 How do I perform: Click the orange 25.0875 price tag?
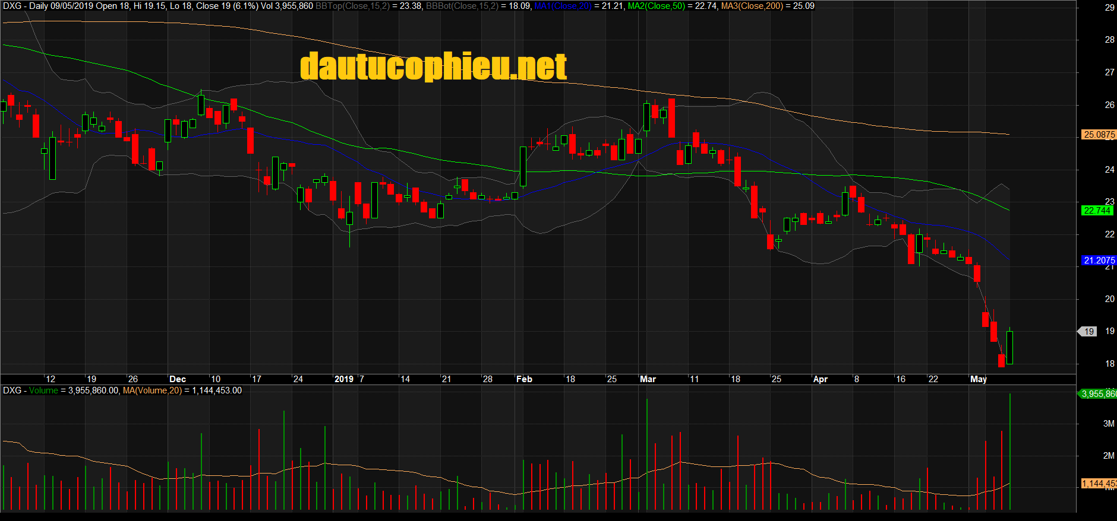(x=1099, y=135)
